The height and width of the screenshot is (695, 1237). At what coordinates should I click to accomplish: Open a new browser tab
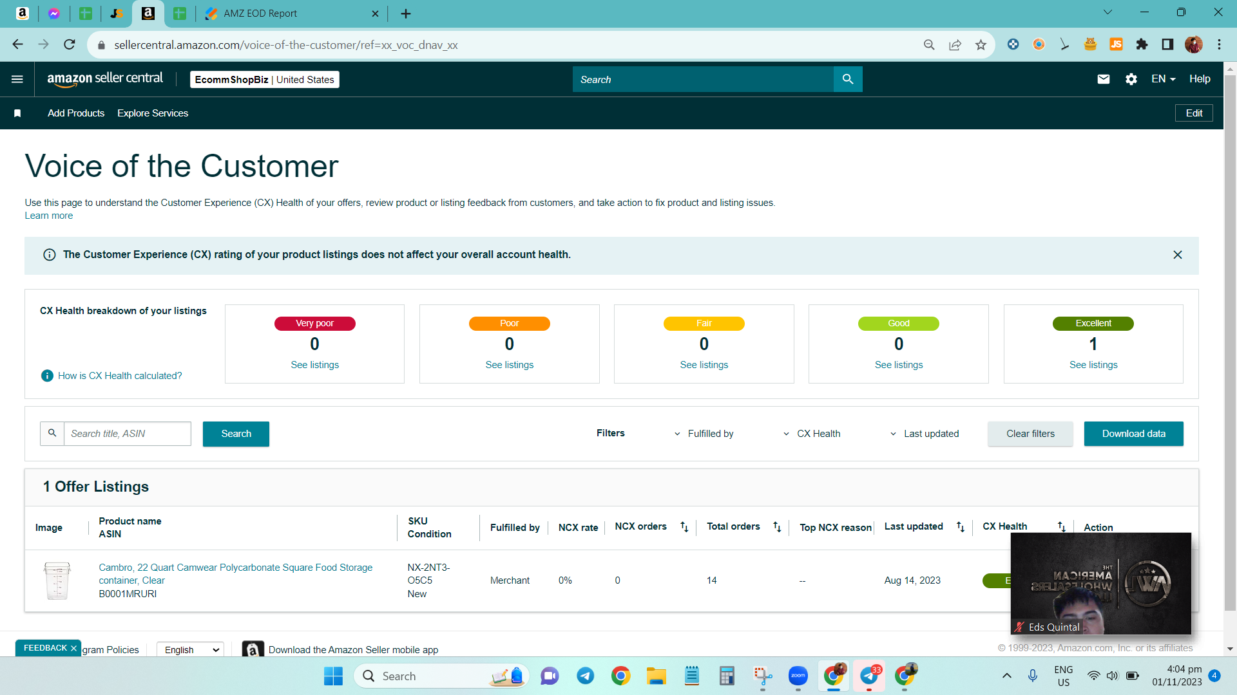pos(406,14)
